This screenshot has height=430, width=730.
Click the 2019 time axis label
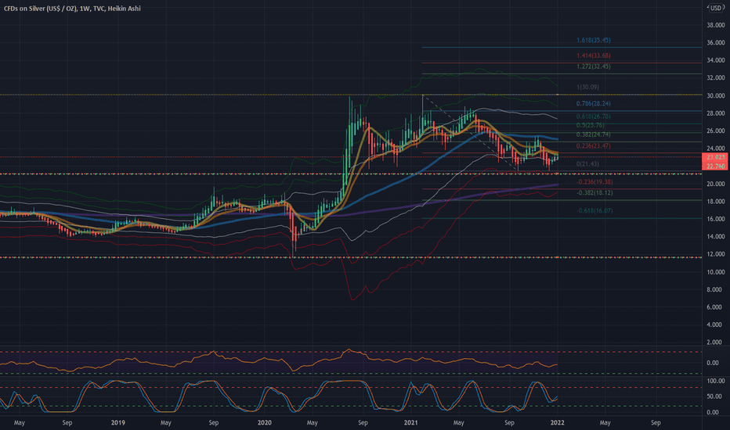(x=117, y=422)
